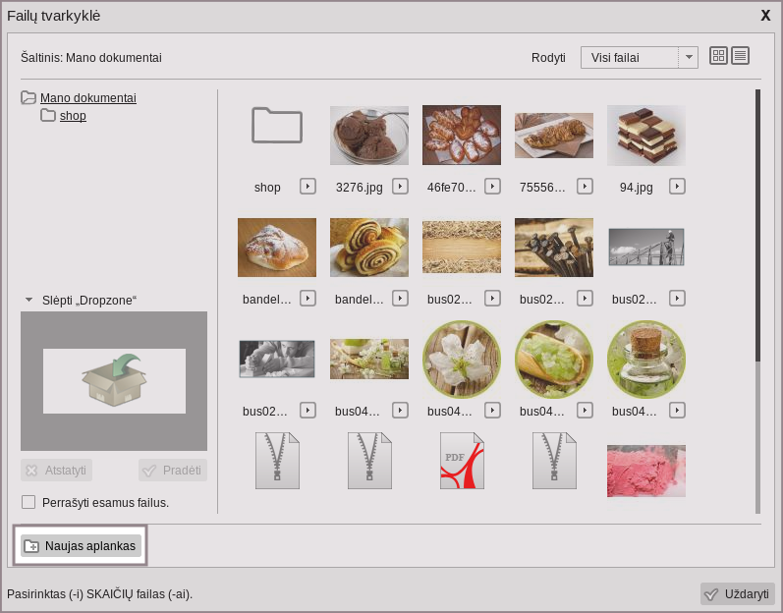Open options arrow next to shop folder
The height and width of the screenshot is (613, 783).
click(x=308, y=186)
